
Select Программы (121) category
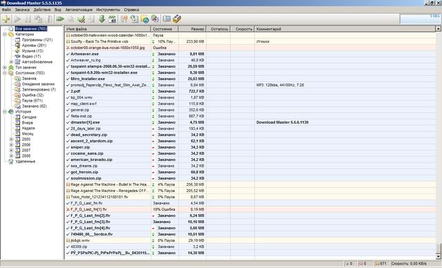coord(37,40)
